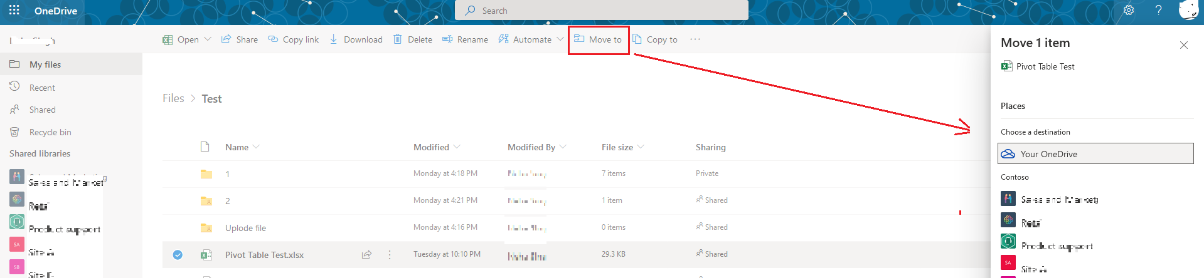Click the Delete trash icon
Viewport: 1204px width, 278px height.
coord(398,39)
